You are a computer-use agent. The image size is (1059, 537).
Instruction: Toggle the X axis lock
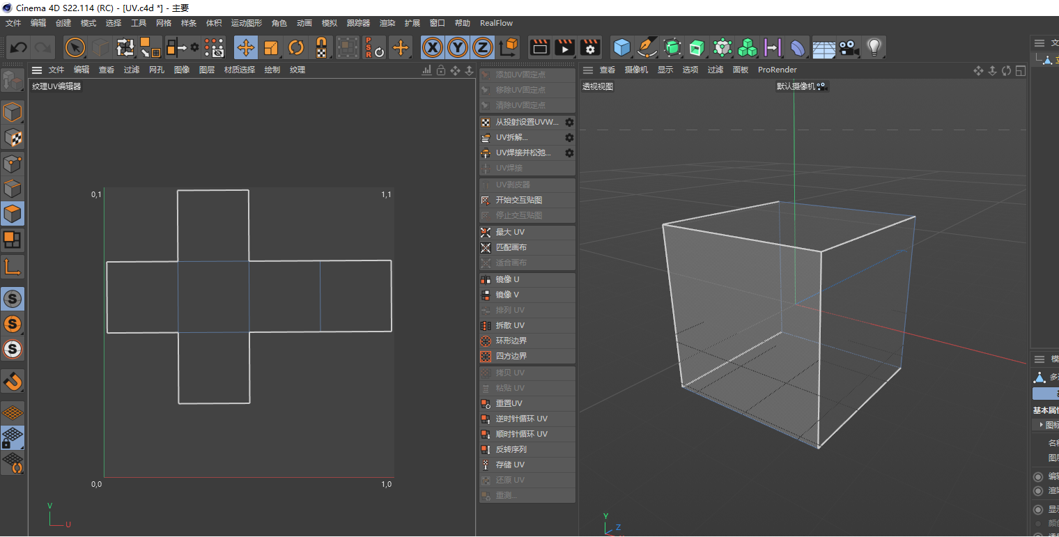(x=432, y=47)
